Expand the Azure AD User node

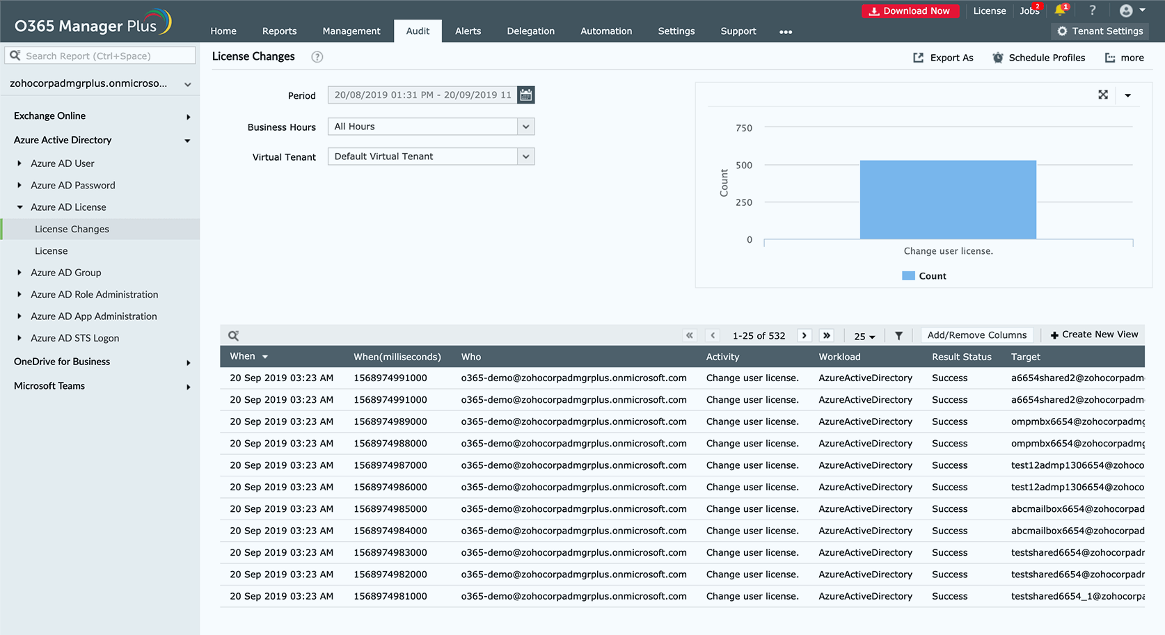click(x=19, y=163)
